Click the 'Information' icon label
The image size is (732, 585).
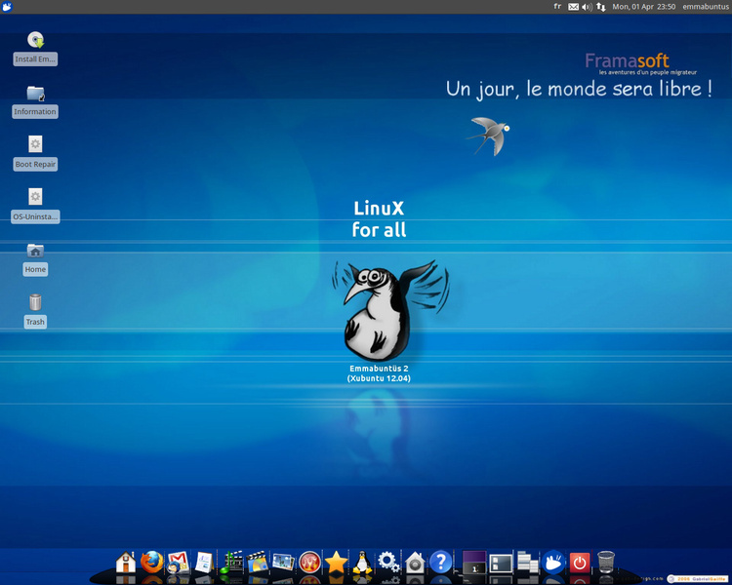pos(35,111)
